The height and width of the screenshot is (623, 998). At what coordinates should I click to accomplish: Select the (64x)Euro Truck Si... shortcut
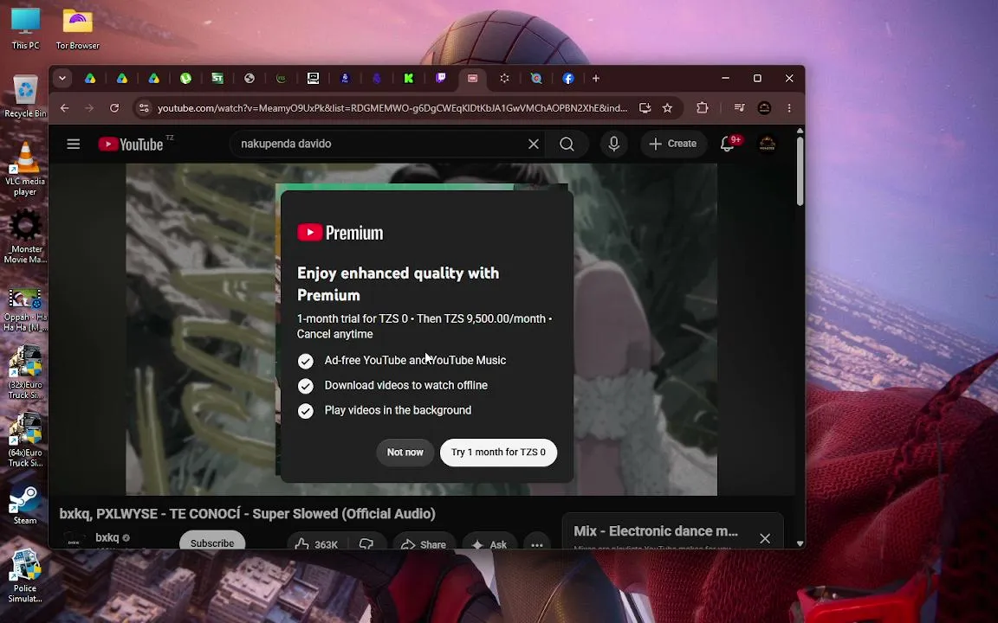pyautogui.click(x=25, y=440)
